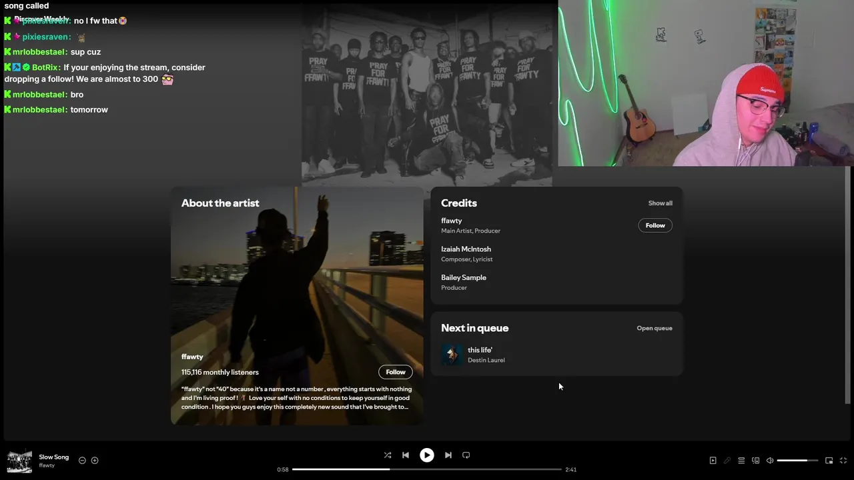Skip to the next track
Image resolution: width=854 pixels, height=480 pixels.
click(x=448, y=455)
